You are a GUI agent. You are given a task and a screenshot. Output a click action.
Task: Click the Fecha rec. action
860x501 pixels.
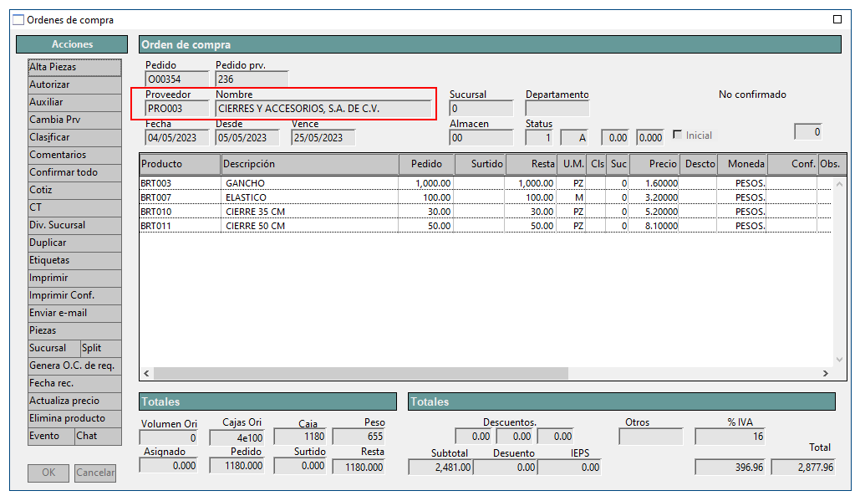pos(74,383)
